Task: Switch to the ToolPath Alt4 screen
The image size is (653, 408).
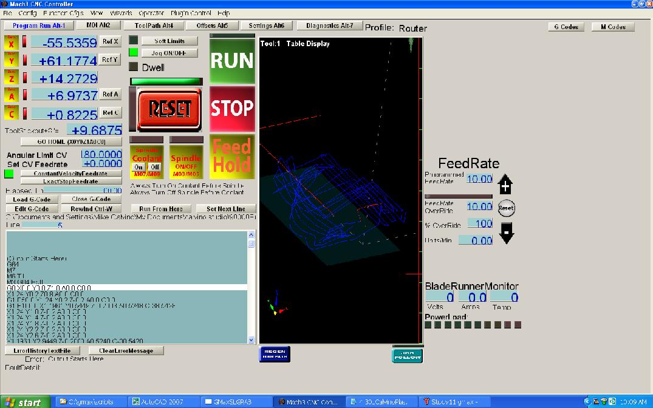Action: click(x=154, y=25)
